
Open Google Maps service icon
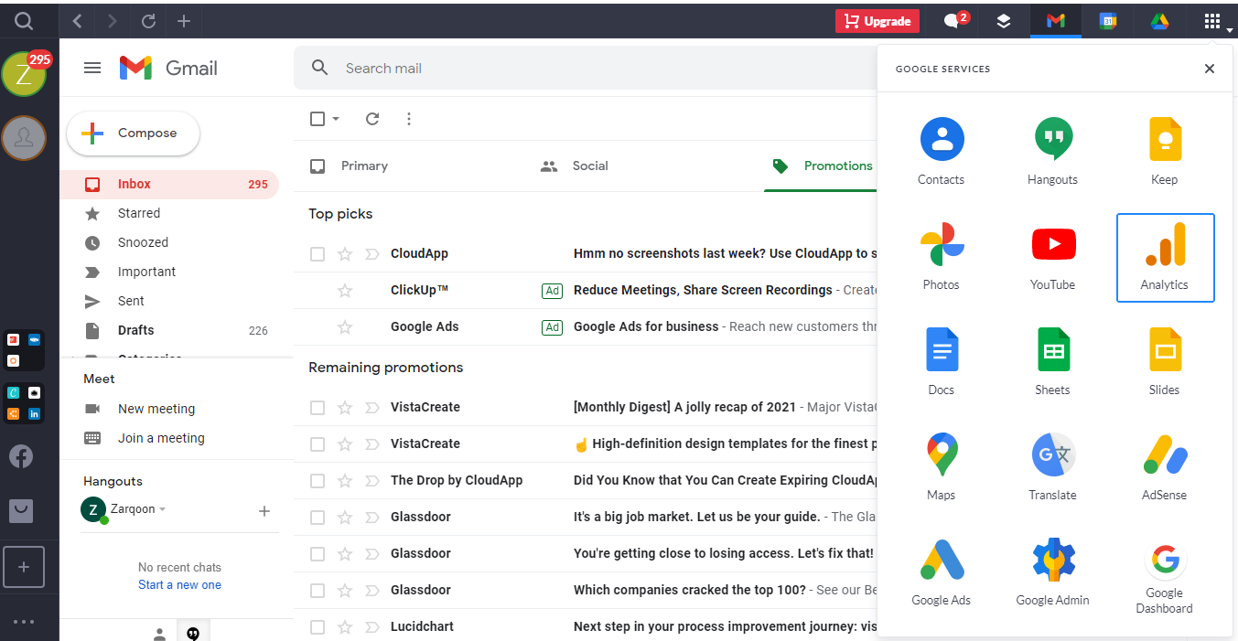click(941, 467)
